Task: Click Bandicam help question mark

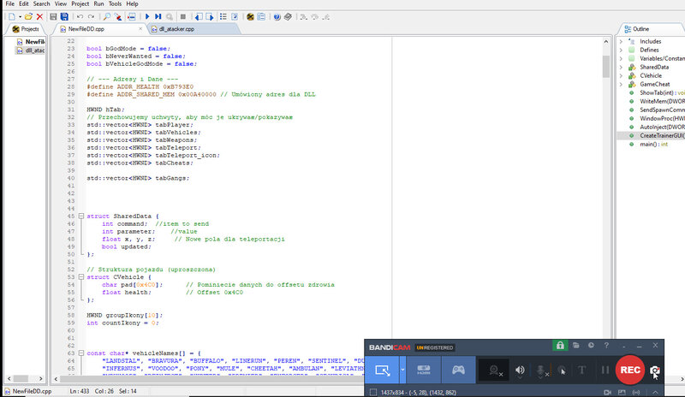Action: pos(606,346)
